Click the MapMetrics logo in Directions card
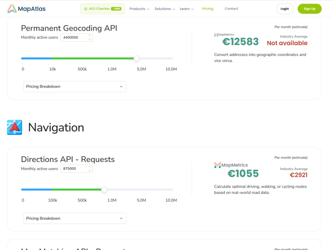The height and width of the screenshot is (250, 333). [231, 165]
